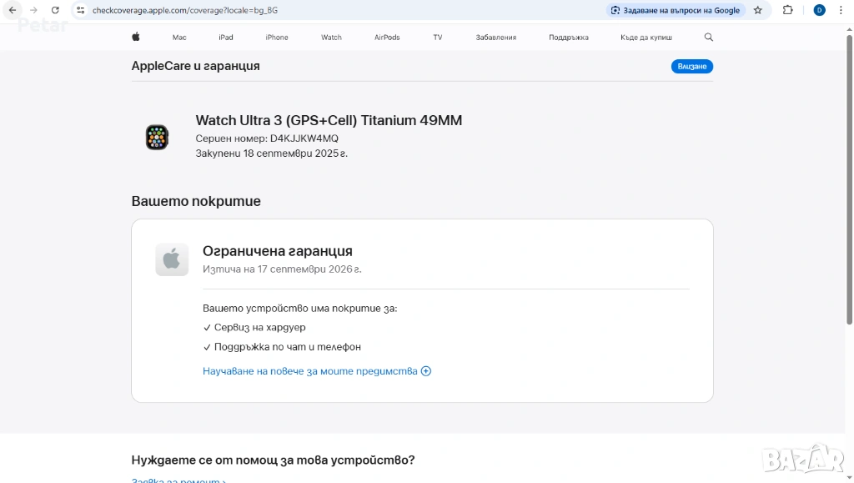Open Chrome three-dot menu
Screen dimensions: 854x483
(841, 10)
